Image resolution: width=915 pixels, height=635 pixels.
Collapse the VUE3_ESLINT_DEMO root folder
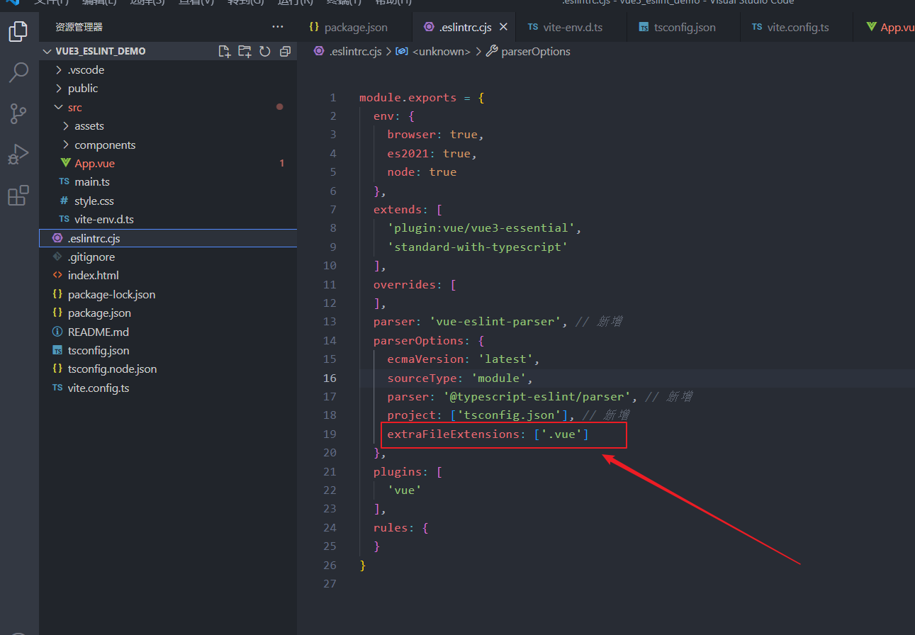click(168, 51)
